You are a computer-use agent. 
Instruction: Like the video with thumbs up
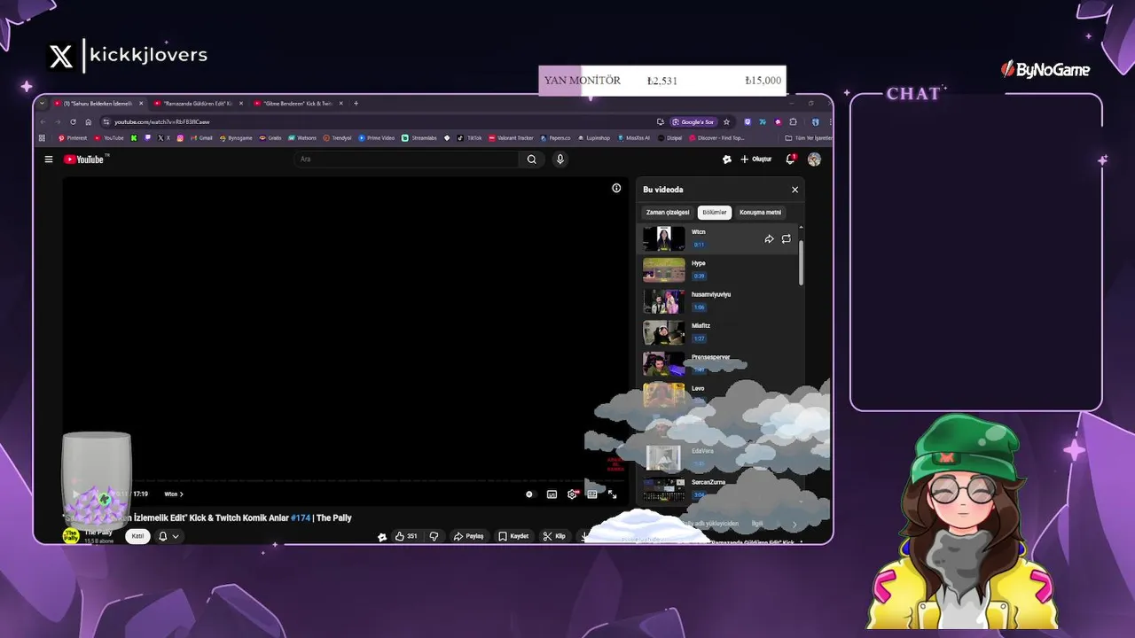(407, 536)
